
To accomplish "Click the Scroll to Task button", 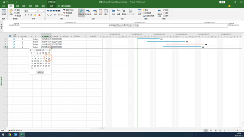I will pyautogui.click(x=160, y=13).
